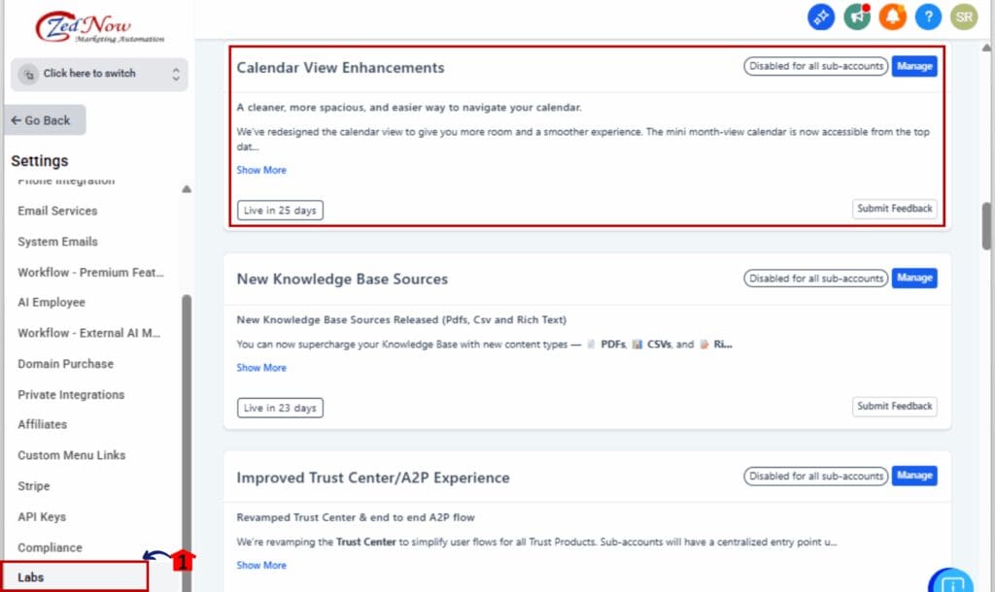
Task: View notifications with the bell icon
Action: pos(892,16)
